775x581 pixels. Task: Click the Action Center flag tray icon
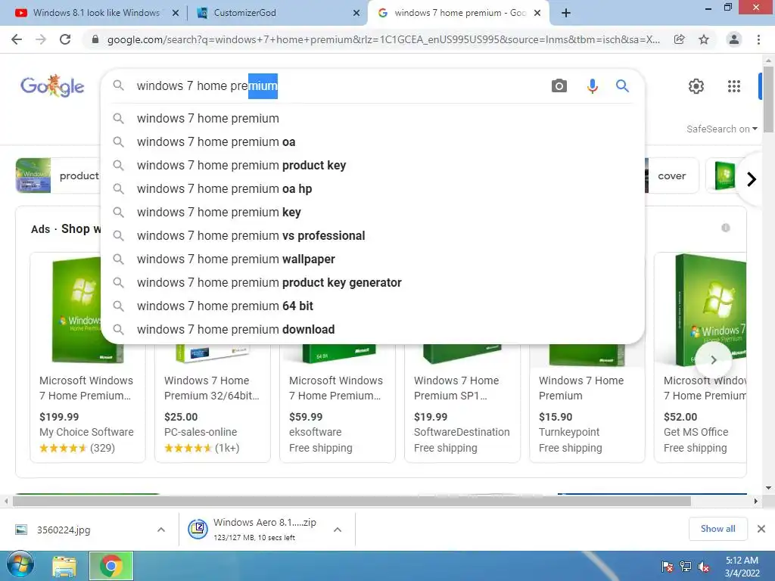(x=668, y=567)
